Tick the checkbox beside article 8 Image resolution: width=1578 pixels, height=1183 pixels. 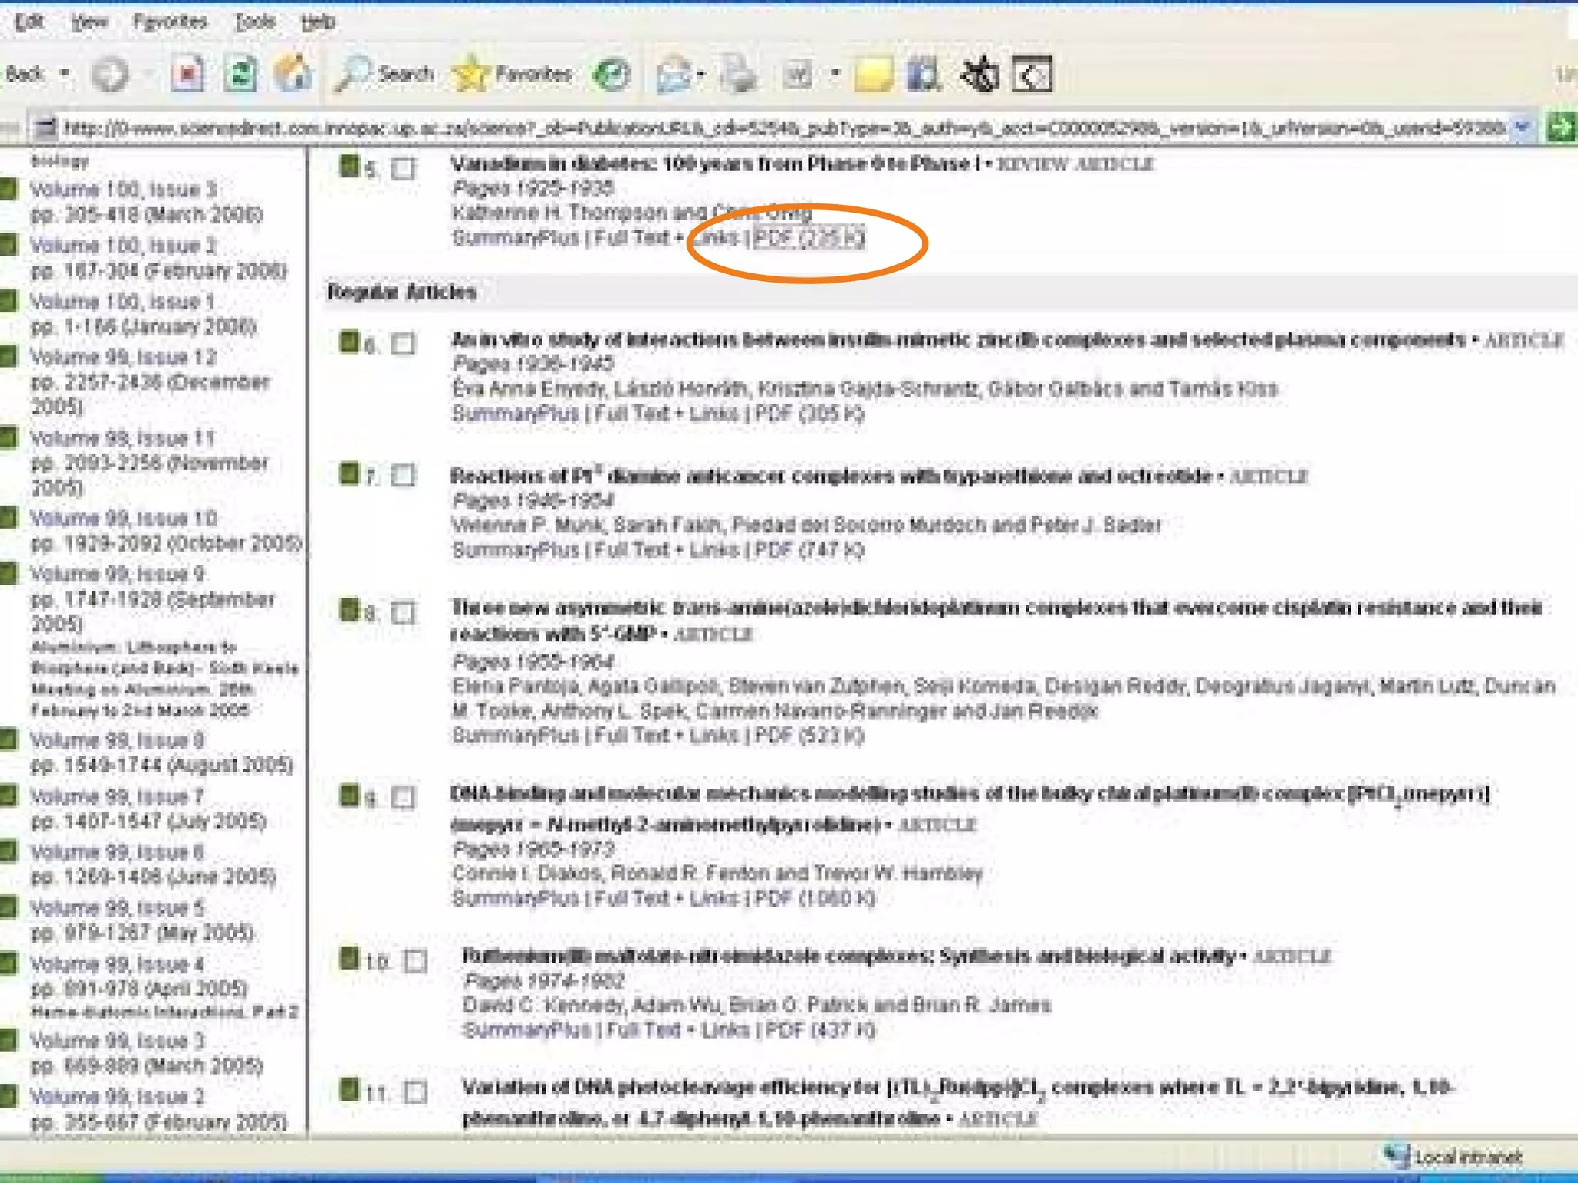(403, 612)
